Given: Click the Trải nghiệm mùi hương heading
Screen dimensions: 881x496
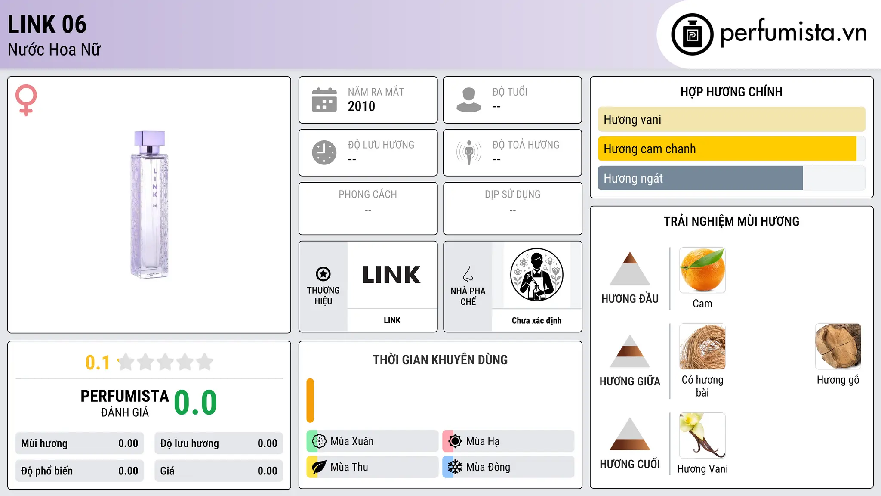Looking at the screenshot, I should pos(731,221).
